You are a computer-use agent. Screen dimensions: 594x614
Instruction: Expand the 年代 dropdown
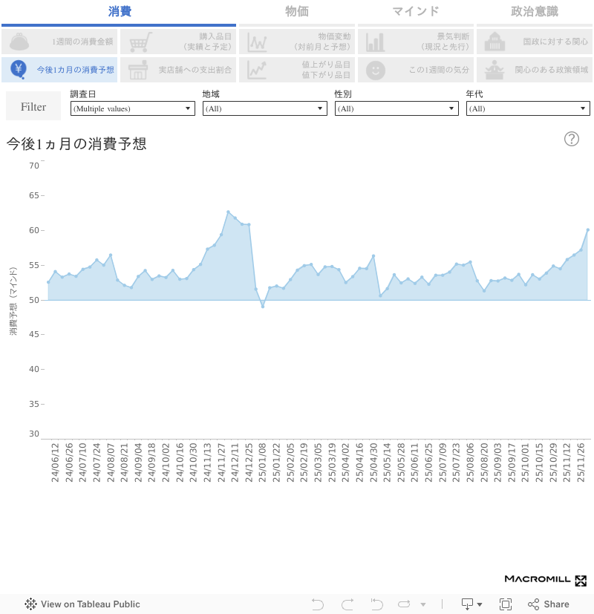point(528,108)
